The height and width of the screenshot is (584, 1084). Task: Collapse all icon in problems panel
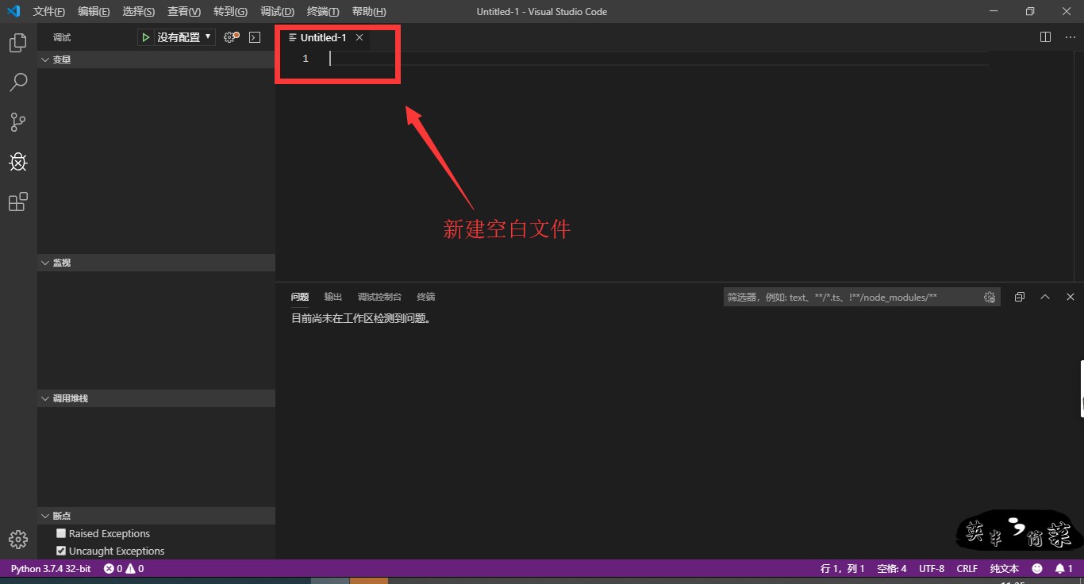click(1020, 297)
